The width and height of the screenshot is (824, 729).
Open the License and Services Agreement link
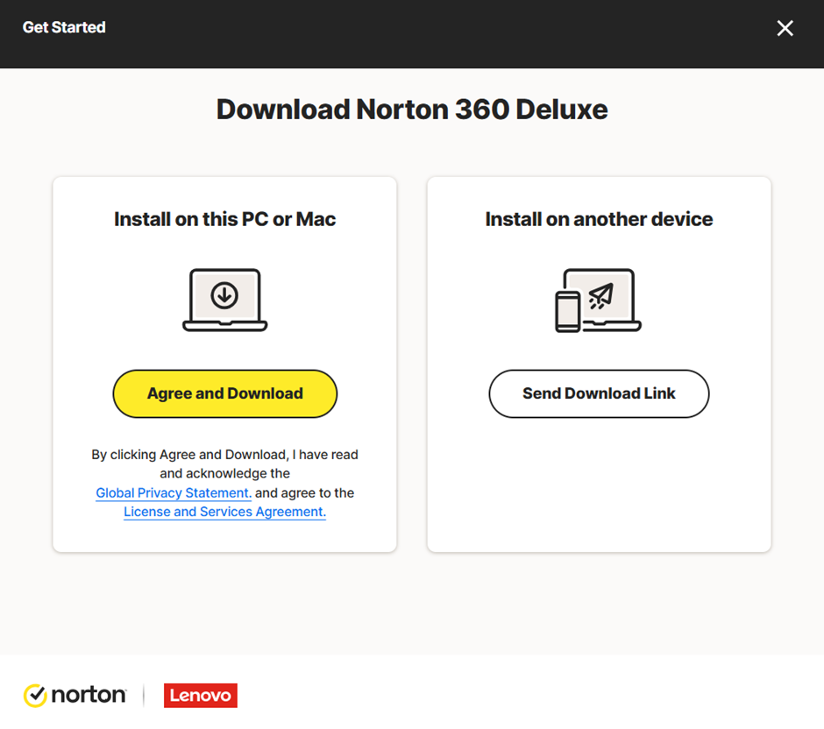coord(224,513)
